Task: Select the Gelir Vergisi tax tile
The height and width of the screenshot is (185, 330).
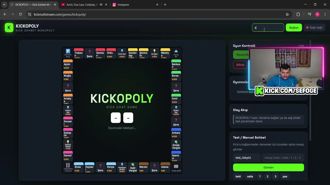Action: coord(133,167)
